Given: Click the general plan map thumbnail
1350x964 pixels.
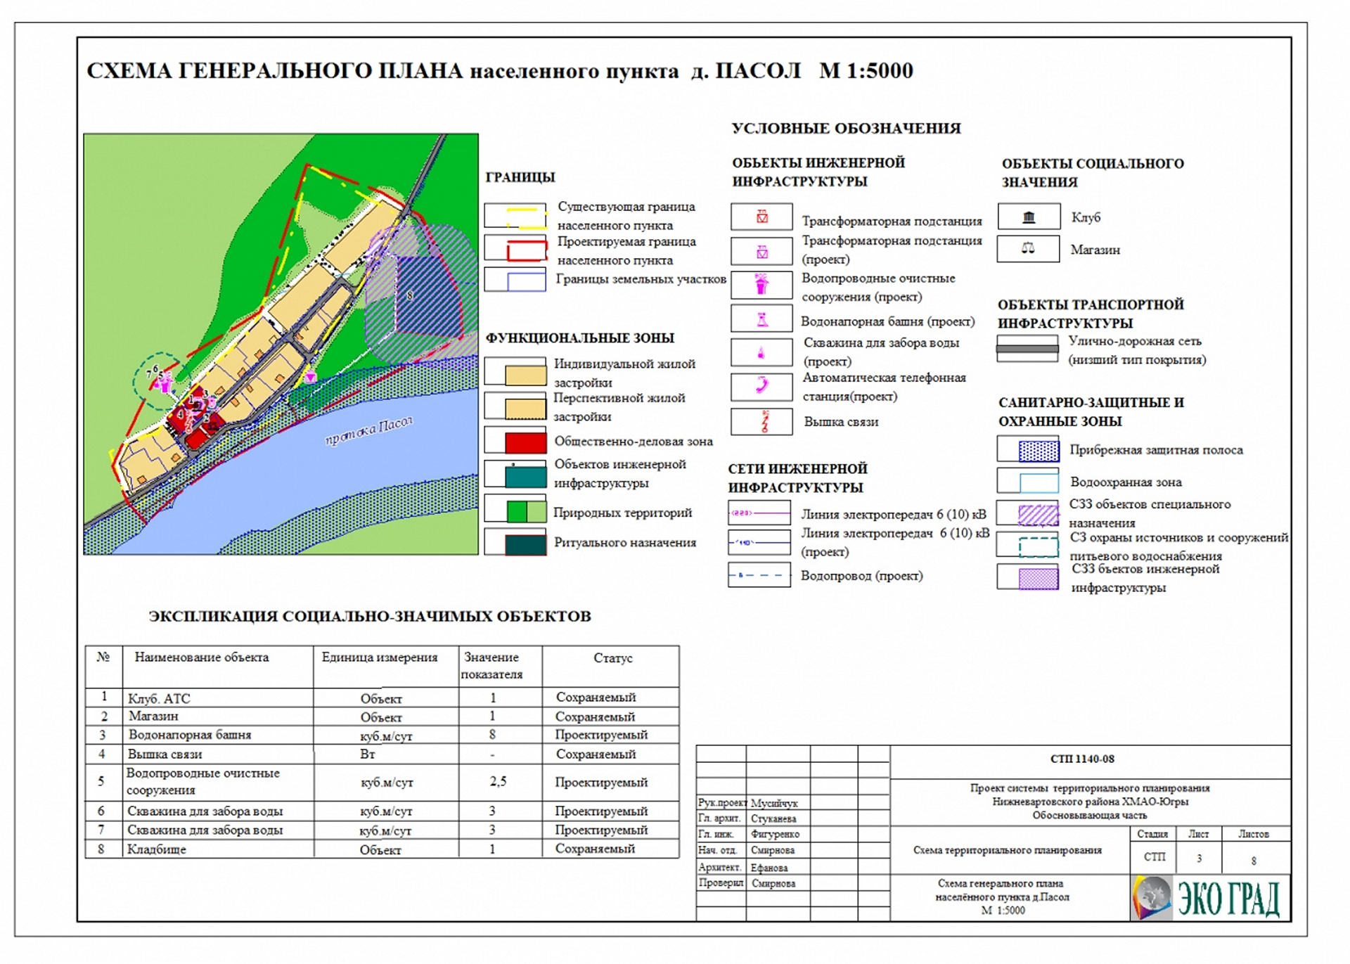Looking at the screenshot, I should click(281, 344).
